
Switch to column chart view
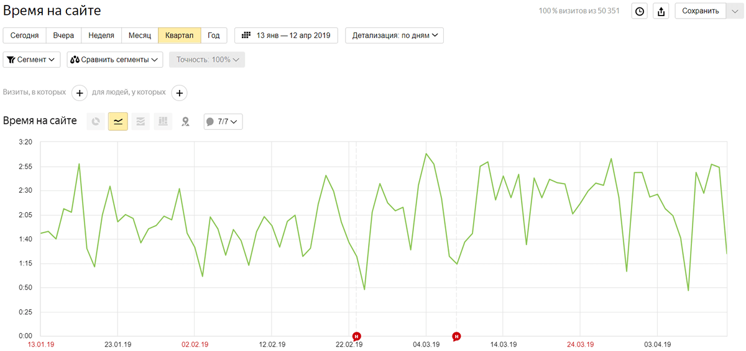point(163,122)
